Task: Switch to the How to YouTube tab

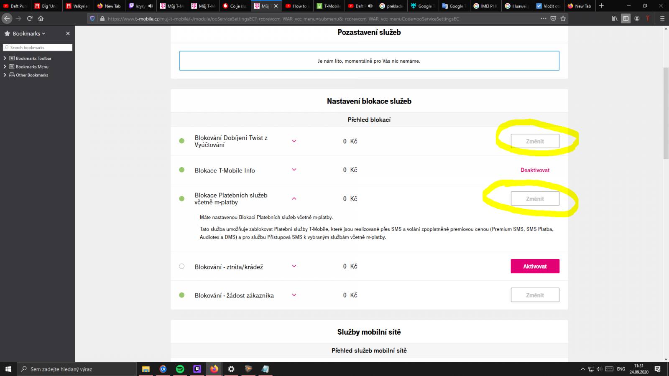Action: [x=297, y=6]
